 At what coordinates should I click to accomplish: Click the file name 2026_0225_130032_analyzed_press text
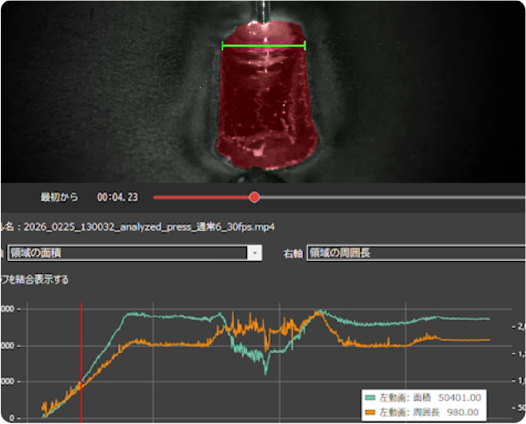click(x=149, y=227)
